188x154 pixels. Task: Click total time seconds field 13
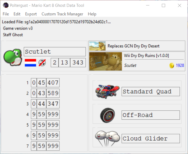64,63
